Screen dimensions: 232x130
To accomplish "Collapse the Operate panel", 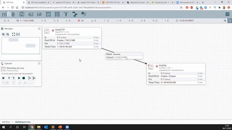I will [39, 64].
